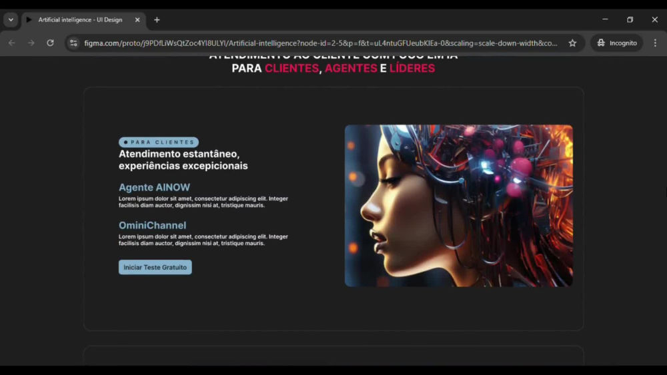667x375 pixels.
Task: Open the tab search dropdown arrow
Action: point(11,19)
